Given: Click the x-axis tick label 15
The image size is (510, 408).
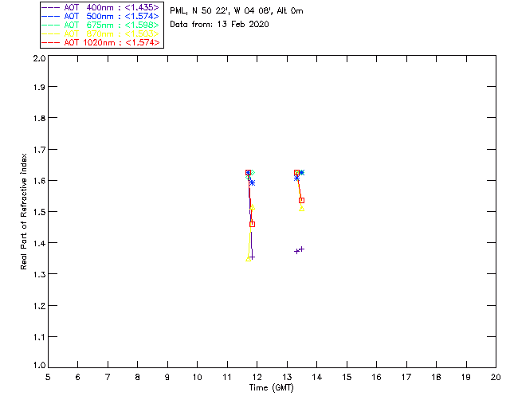Looking at the screenshot, I should click(x=347, y=377).
